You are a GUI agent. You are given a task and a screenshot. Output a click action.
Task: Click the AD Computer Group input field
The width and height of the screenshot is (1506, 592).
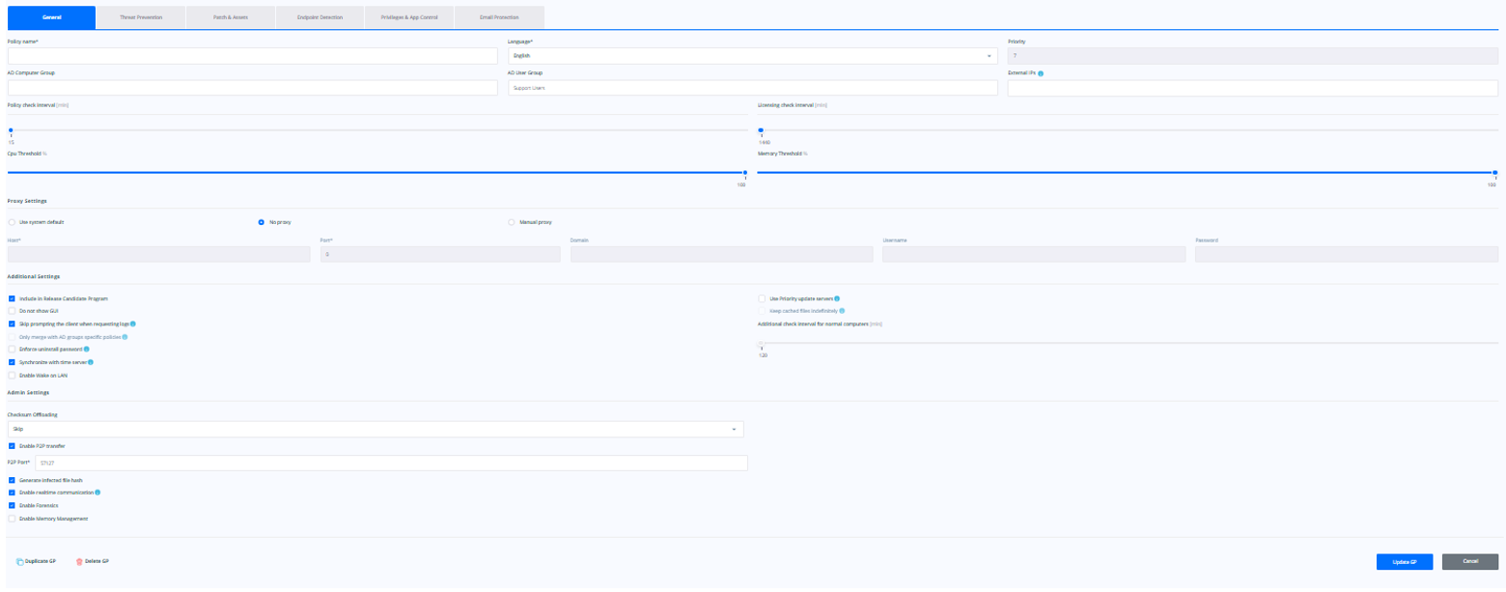252,88
